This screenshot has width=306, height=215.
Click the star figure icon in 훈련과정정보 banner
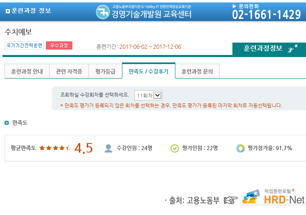pyautogui.click(x=292, y=49)
